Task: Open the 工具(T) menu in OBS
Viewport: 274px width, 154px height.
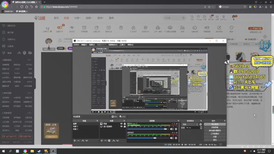Action: pos(122,45)
